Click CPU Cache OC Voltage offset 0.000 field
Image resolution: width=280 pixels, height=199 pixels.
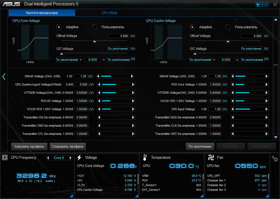click(x=226, y=60)
